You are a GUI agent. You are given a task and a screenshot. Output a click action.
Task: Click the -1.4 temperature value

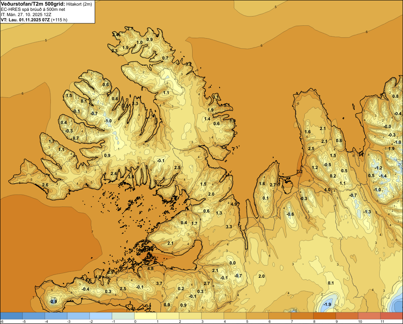(x=383, y=176)
